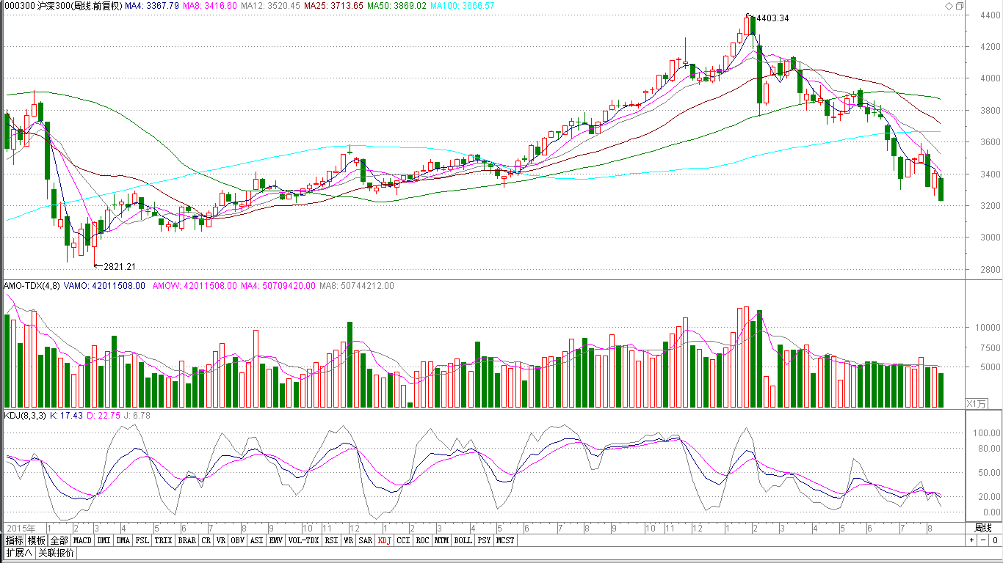The width and height of the screenshot is (1003, 563).
Task: Click the 10000 volume axis label
Action: point(987,328)
